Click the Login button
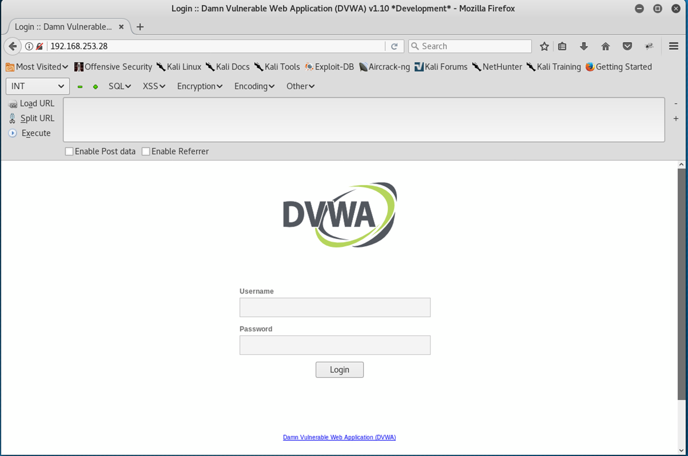This screenshot has width=688, height=456. [x=339, y=370]
